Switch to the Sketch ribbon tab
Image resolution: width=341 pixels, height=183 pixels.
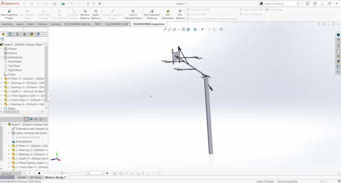pyautogui.click(x=31, y=24)
